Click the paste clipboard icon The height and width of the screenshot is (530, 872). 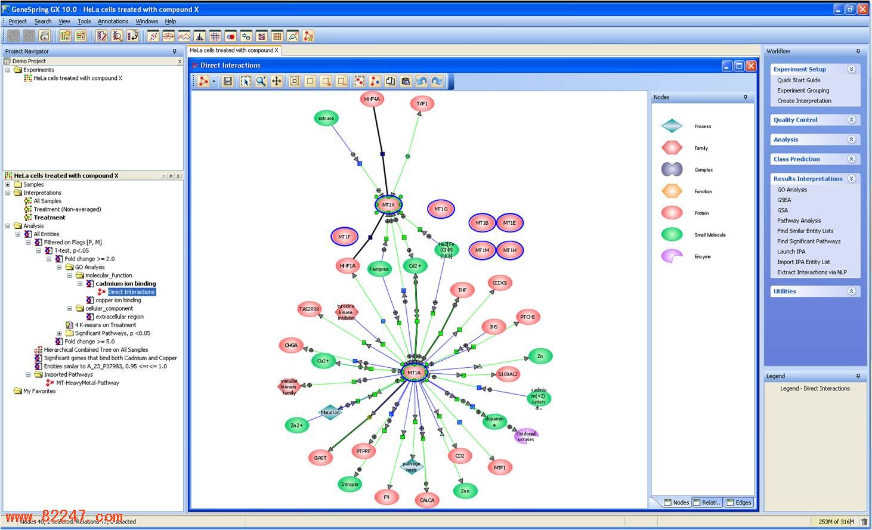tap(406, 81)
